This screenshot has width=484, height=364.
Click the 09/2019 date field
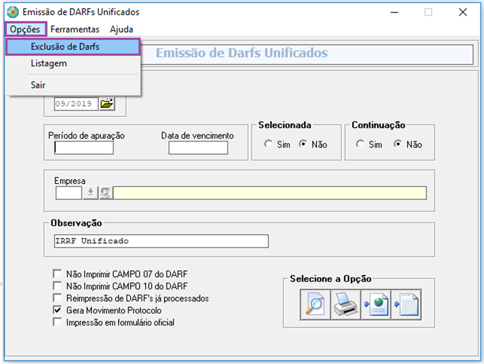click(76, 104)
